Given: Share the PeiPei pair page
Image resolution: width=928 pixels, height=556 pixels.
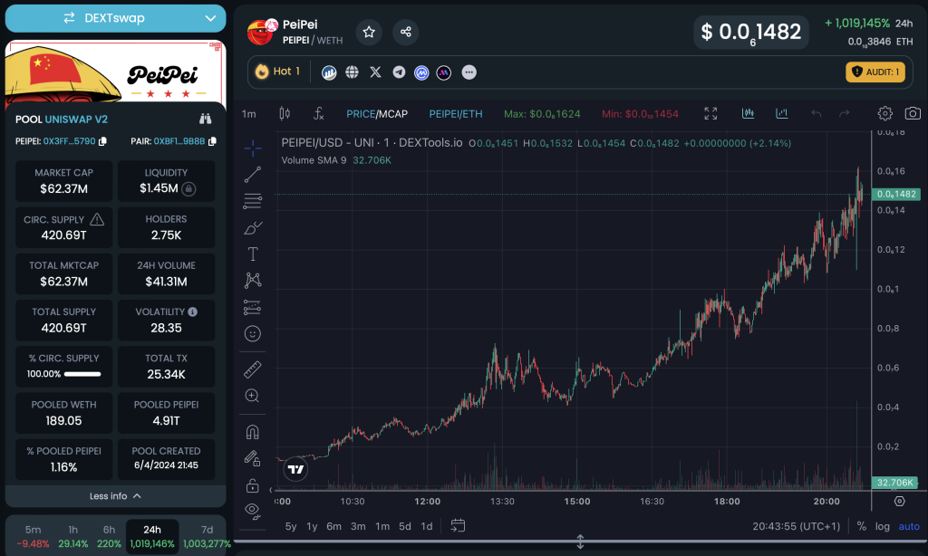Looking at the screenshot, I should pos(405,32).
